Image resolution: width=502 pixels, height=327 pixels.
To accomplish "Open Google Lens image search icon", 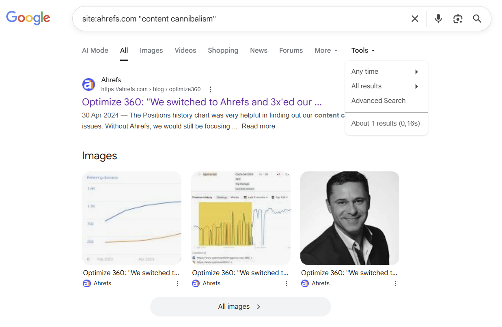I will (458, 19).
